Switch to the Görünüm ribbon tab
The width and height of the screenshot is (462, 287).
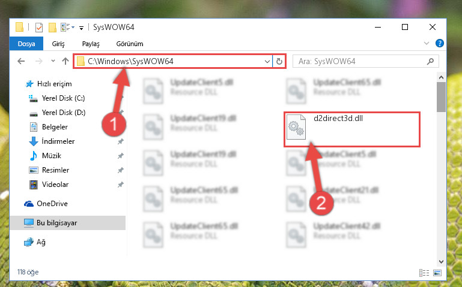click(x=130, y=44)
